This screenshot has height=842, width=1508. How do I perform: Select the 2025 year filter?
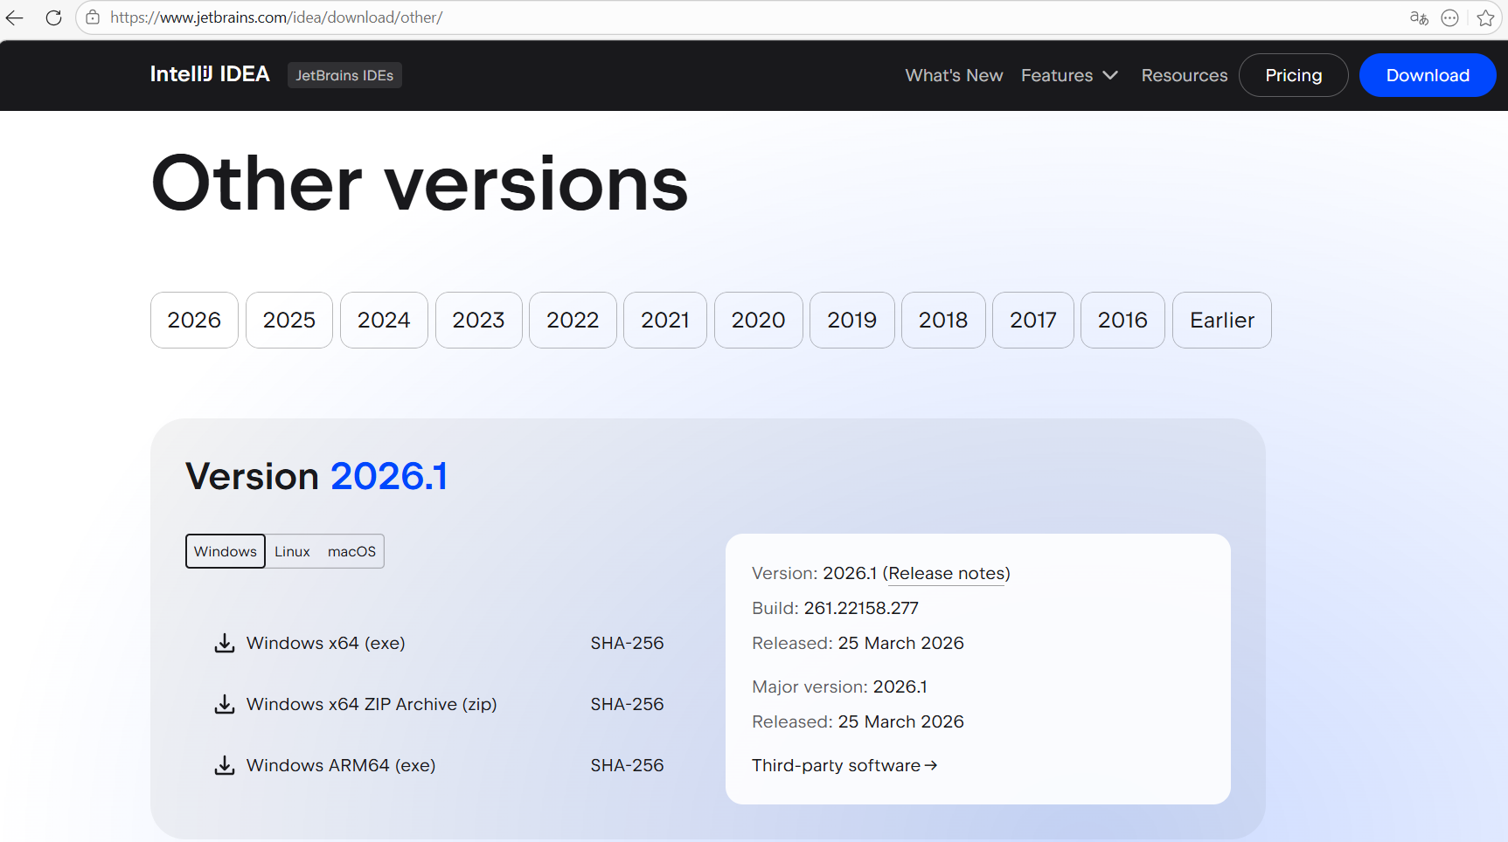pos(289,320)
